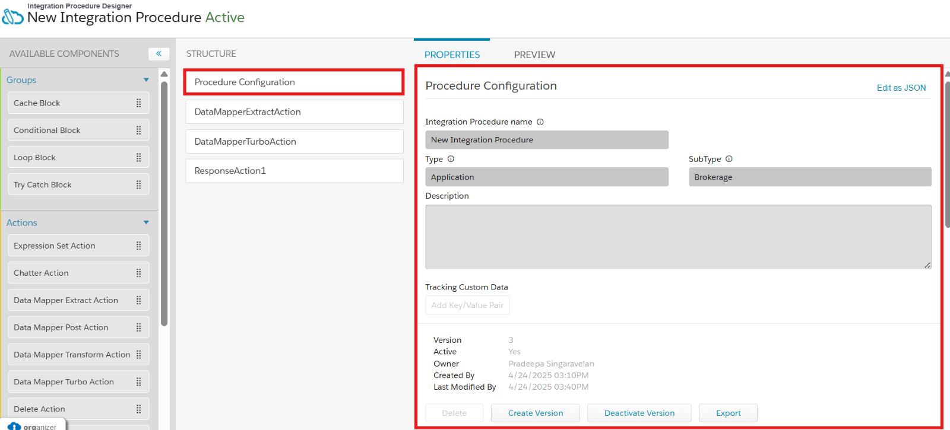Click the Salesforce cloud logo in header
The width and height of the screenshot is (950, 430).
12,16
